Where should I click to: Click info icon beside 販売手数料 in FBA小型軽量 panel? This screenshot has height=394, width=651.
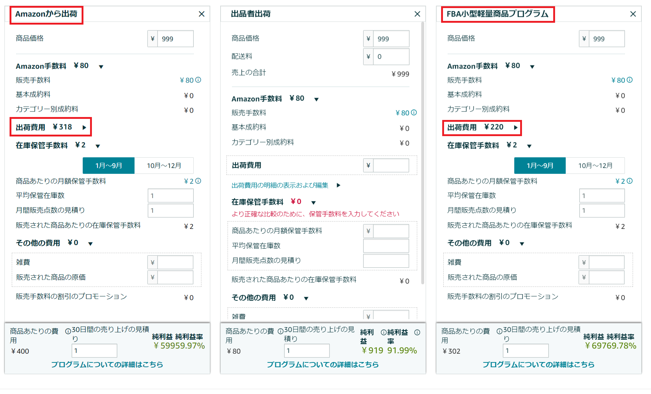630,80
